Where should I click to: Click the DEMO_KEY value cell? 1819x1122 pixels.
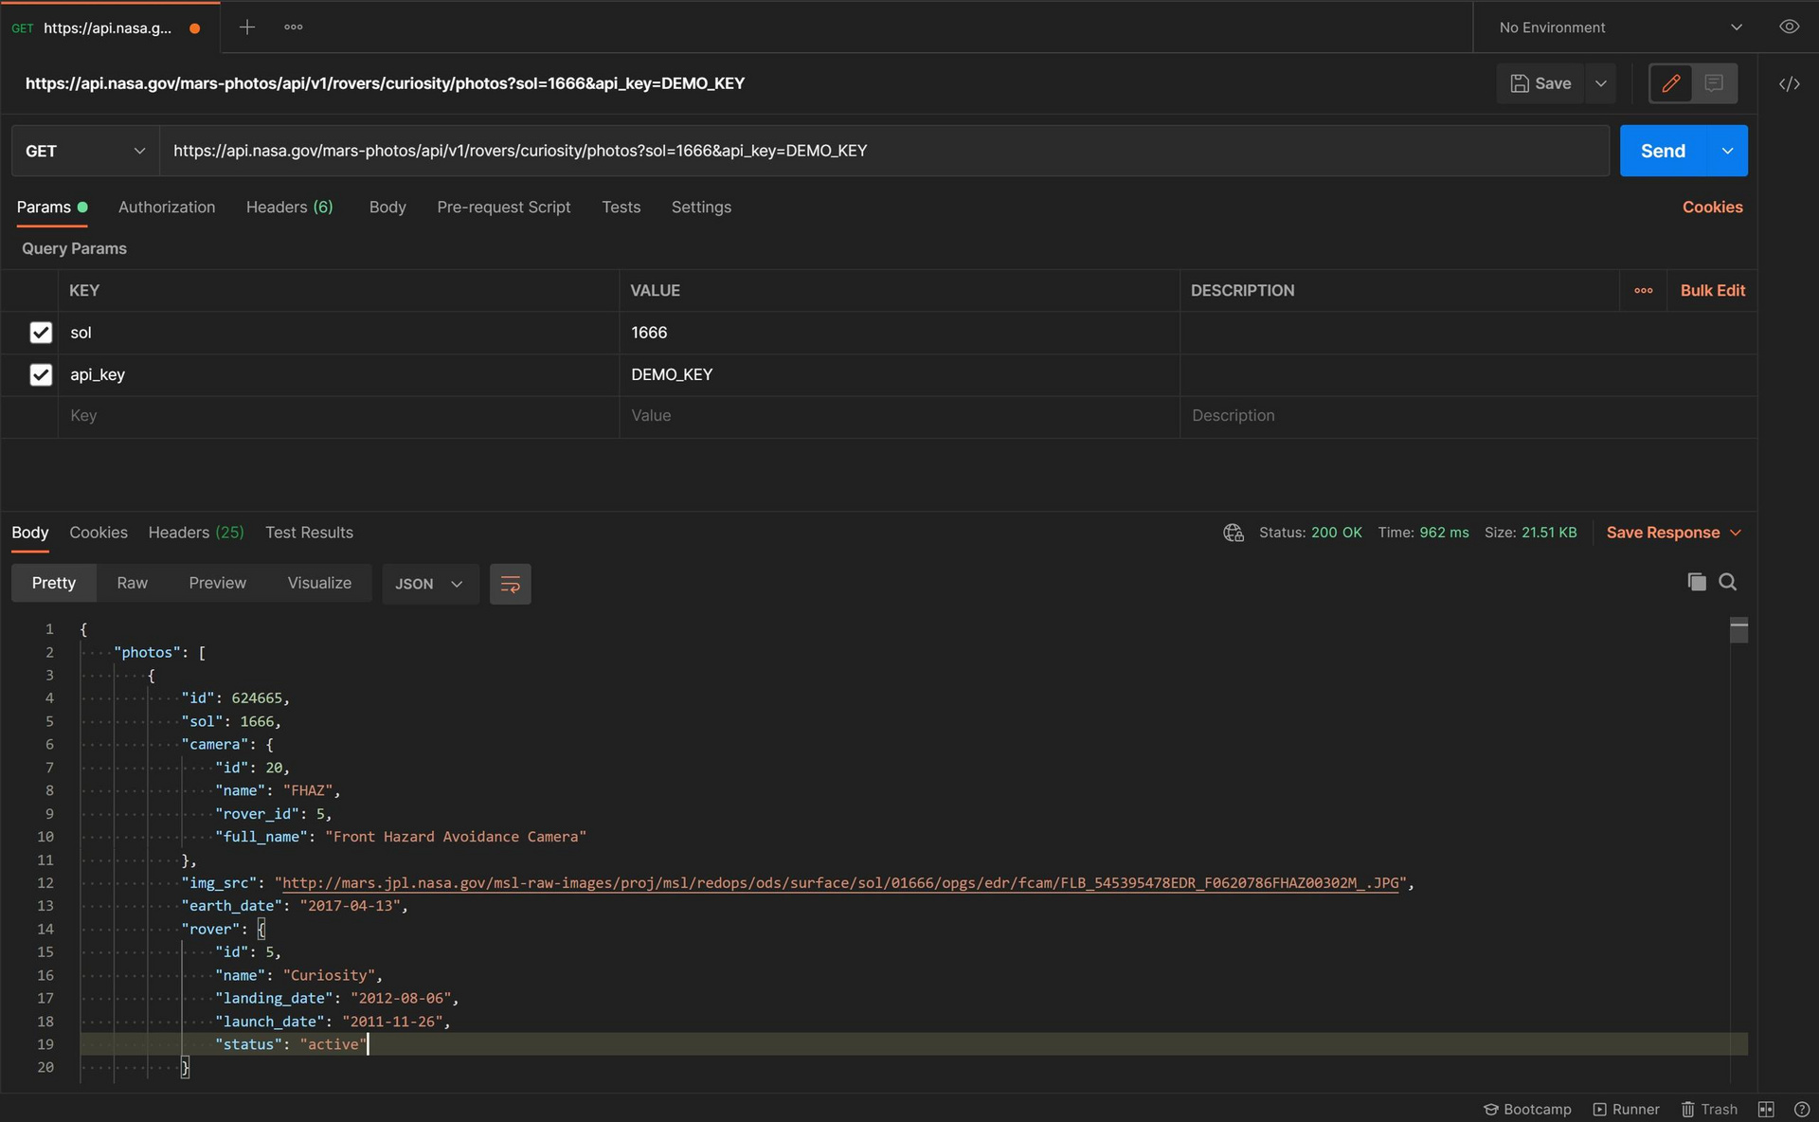tap(900, 374)
